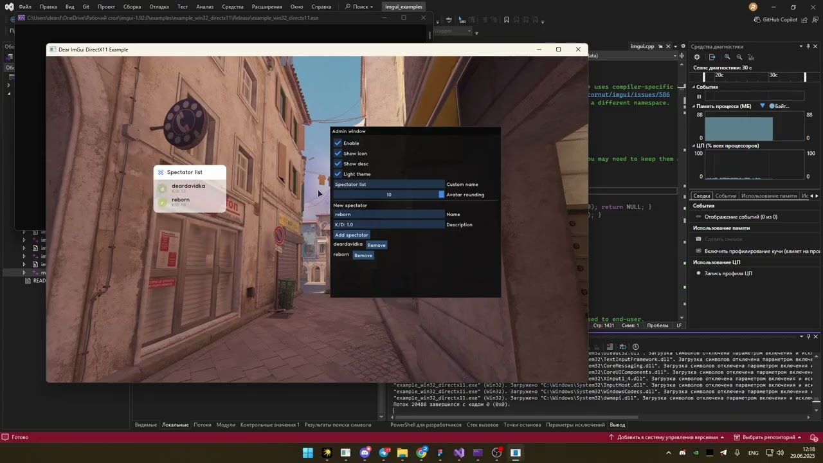This screenshot has width=823, height=463.
Task: Click the Description input field
Action: point(388,224)
